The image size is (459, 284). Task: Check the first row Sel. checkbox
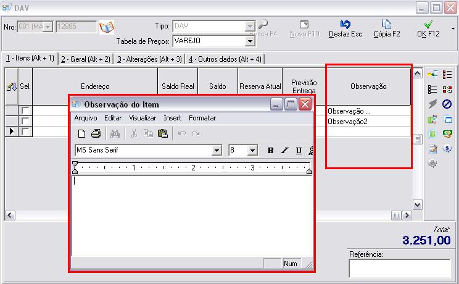(25, 111)
